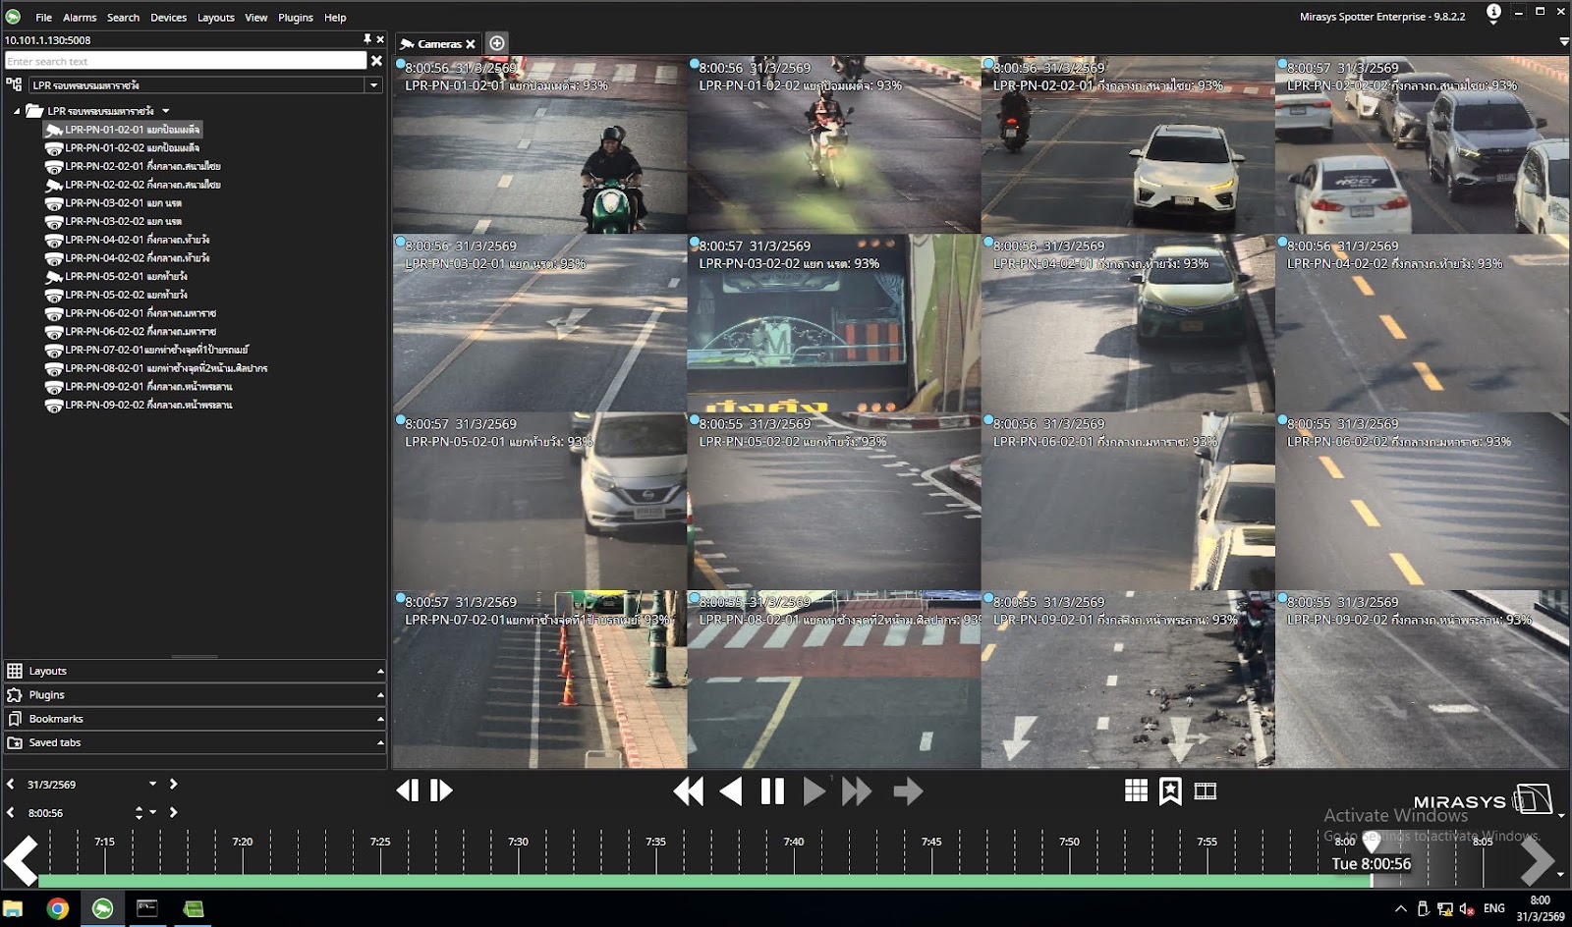1572x927 pixels.
Task: Click the timeline position marker at 8:00:56
Action: [1372, 842]
